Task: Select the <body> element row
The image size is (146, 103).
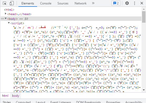Action: pos(71,19)
